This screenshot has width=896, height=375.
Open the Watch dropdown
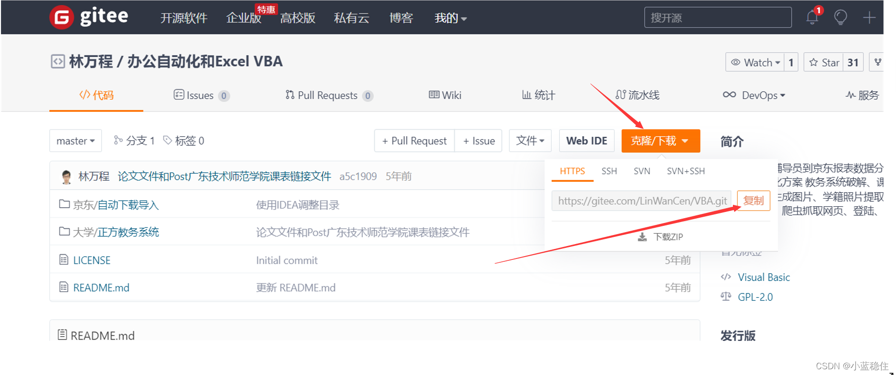click(x=755, y=62)
